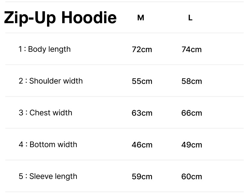Select the Chest width row label

pyautogui.click(x=51, y=113)
